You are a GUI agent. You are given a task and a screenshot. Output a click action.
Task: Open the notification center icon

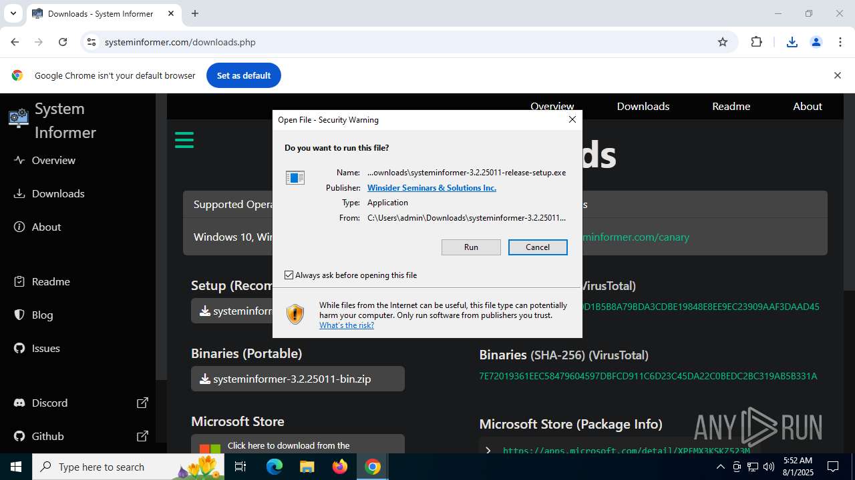tap(833, 467)
